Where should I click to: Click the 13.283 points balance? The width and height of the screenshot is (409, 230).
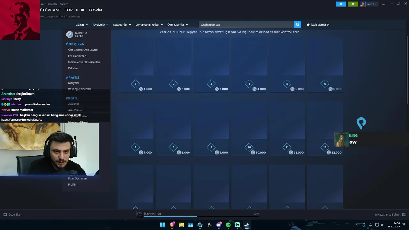pyautogui.click(x=79, y=36)
